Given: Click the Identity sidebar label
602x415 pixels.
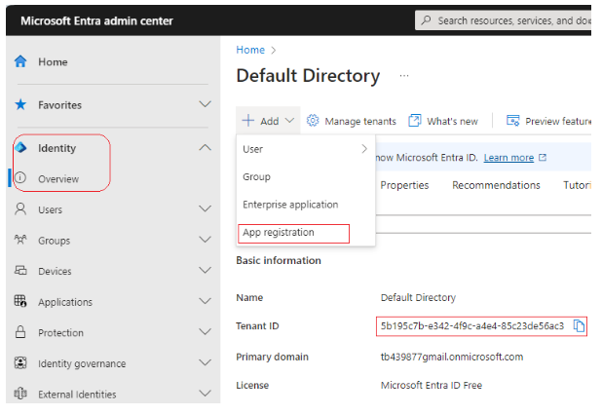Looking at the screenshot, I should pos(56,148).
